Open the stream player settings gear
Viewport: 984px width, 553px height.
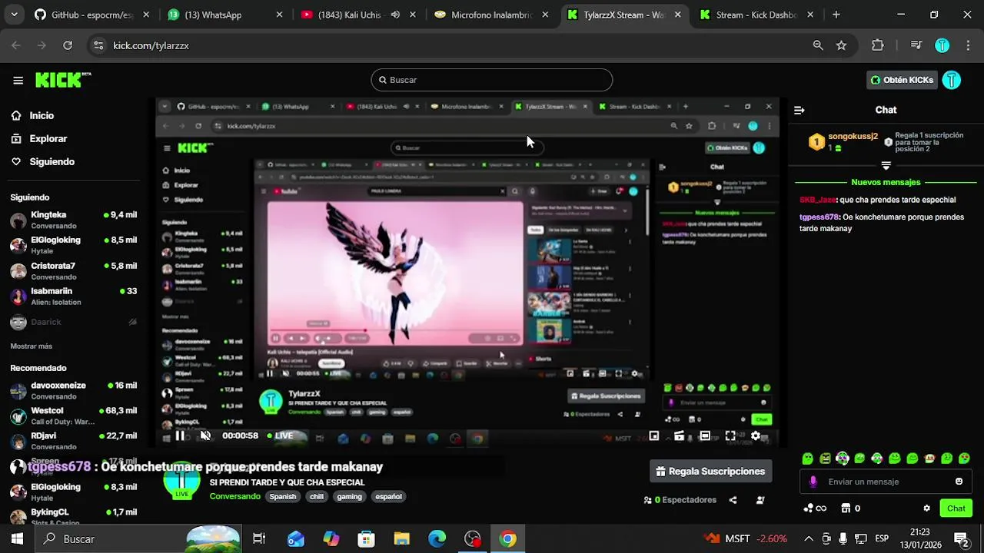pos(756,435)
